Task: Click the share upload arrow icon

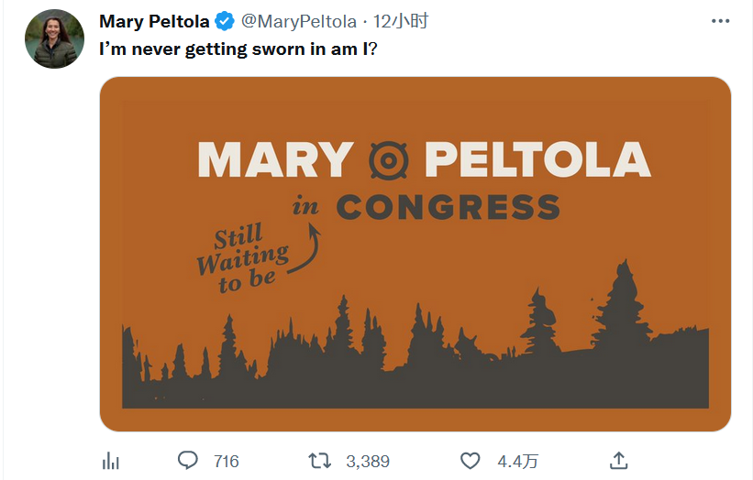Action: pyautogui.click(x=619, y=461)
